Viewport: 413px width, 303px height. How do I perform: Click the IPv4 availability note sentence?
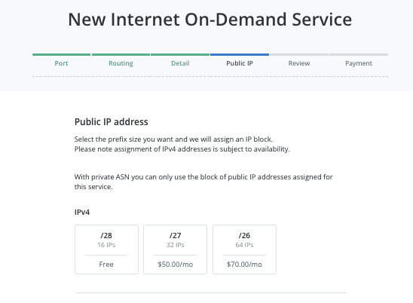click(182, 149)
